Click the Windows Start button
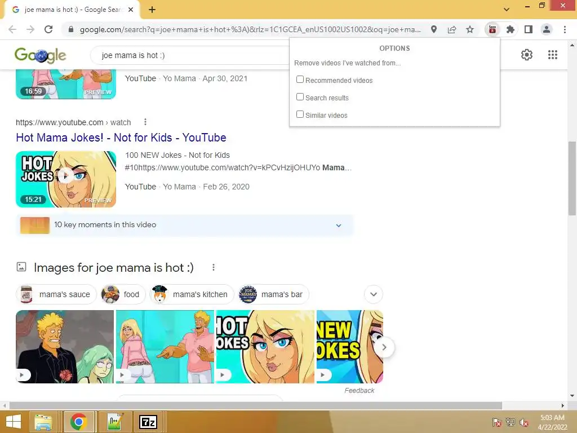The width and height of the screenshot is (577, 433). [x=14, y=422]
